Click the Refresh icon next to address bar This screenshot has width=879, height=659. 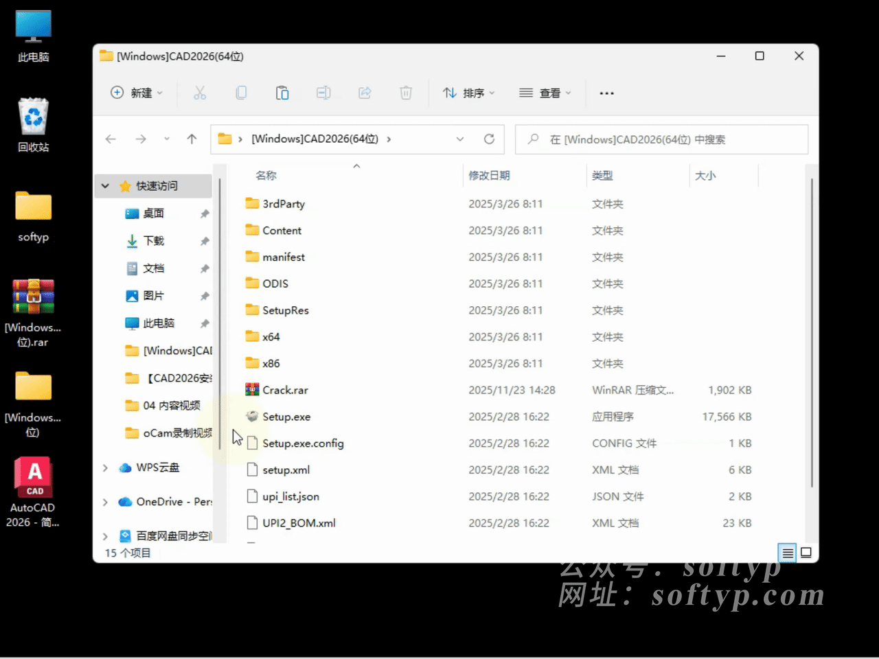(489, 139)
